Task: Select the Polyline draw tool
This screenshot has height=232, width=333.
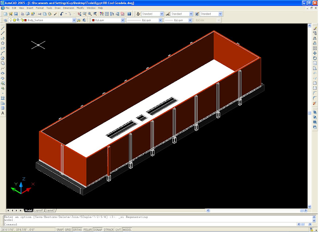Action: coord(3,38)
